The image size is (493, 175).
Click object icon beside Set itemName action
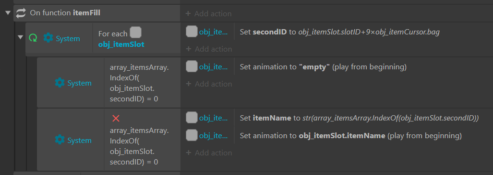pyautogui.click(x=192, y=118)
